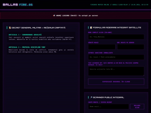Click the Articolul 1 paragraph mentioning 60/60 FP
151x113 pixels.
pos(41,38)
